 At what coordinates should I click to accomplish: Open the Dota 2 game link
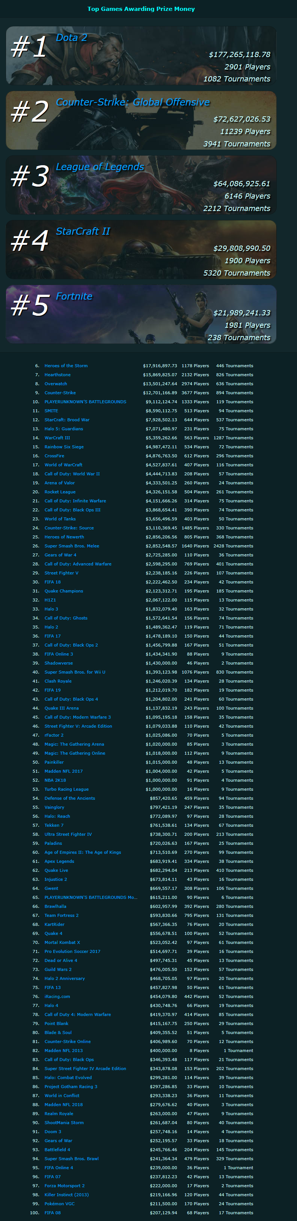pyautogui.click(x=71, y=38)
